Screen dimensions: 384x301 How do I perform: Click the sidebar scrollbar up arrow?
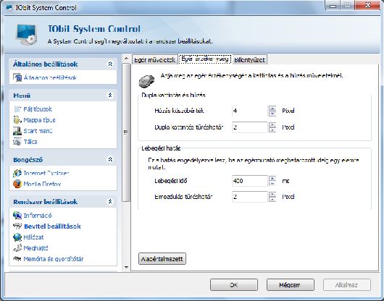coord(126,59)
